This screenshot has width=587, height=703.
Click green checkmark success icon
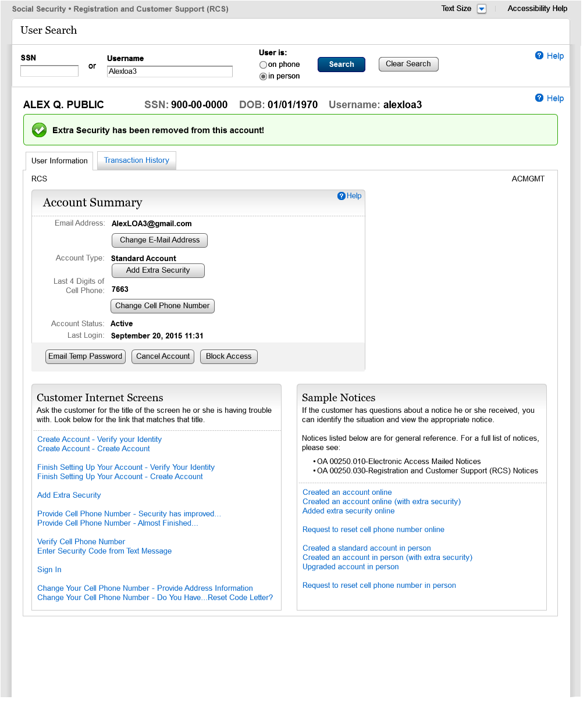click(x=39, y=130)
